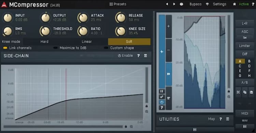Toggle Custom shape

tap(119, 48)
